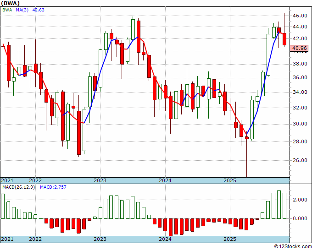Click 2025 on the MACD panel timeline

pyautogui.click(x=230, y=239)
